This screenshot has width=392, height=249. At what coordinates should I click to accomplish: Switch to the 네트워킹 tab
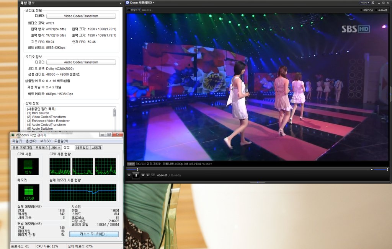82,148
